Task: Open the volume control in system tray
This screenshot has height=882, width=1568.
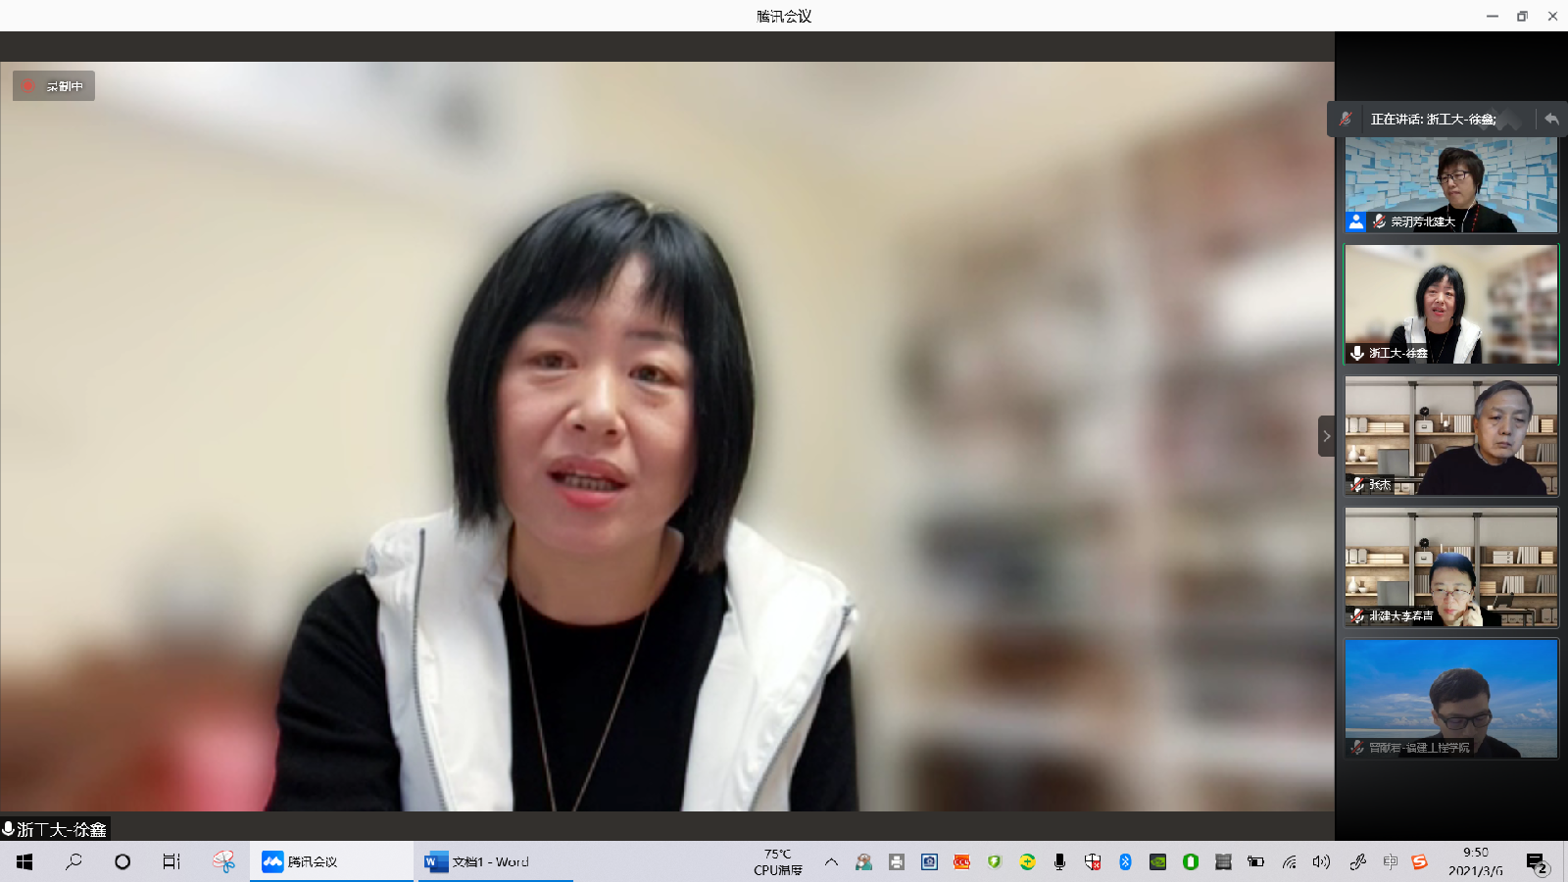Action: pyautogui.click(x=1321, y=862)
